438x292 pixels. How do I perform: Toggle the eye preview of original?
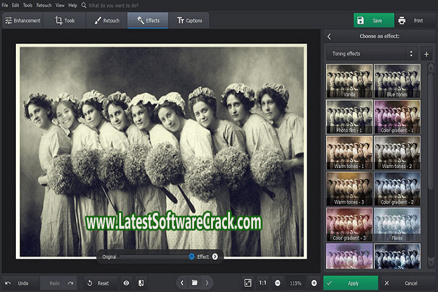pos(126,283)
